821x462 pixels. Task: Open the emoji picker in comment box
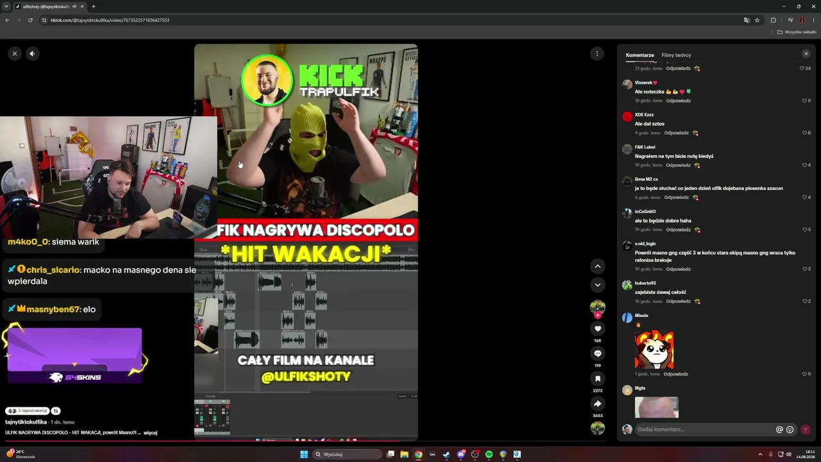click(x=790, y=429)
